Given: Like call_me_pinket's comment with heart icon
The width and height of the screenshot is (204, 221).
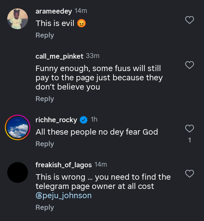Looking at the screenshot, I should click(189, 65).
